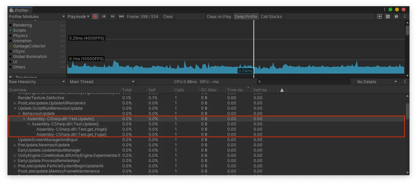417x184 pixels.
Task: Step back to the previous frame
Action: [104, 16]
